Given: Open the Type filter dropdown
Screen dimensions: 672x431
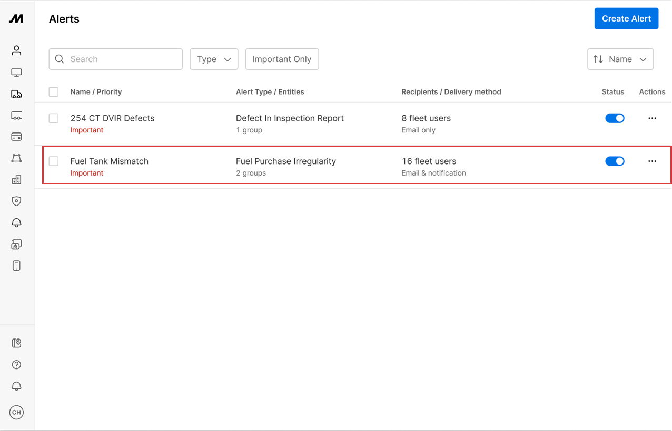Looking at the screenshot, I should click(214, 59).
